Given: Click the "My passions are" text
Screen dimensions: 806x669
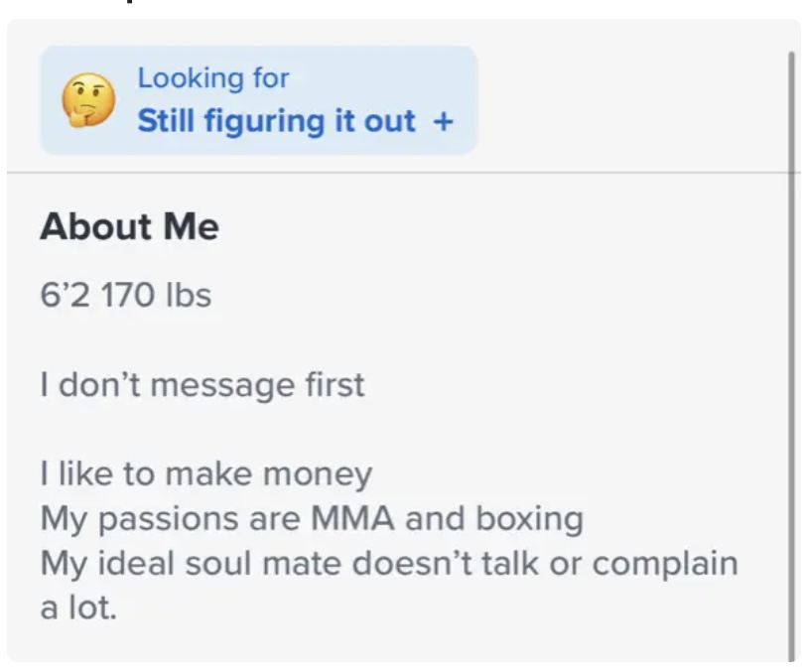Looking at the screenshot, I should (170, 518).
